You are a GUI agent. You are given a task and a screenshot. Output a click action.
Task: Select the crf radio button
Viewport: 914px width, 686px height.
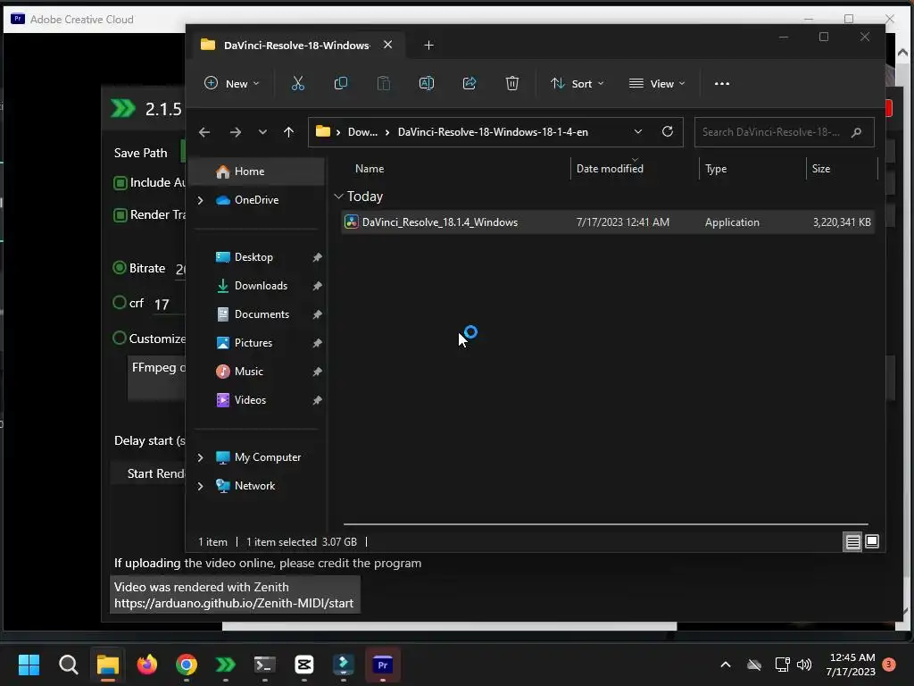[120, 303]
